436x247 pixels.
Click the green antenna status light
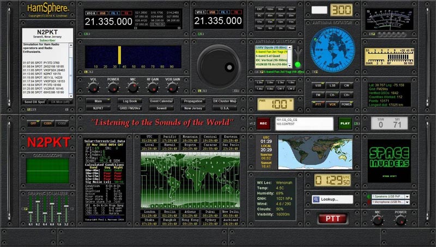pyautogui.click(x=298, y=65)
